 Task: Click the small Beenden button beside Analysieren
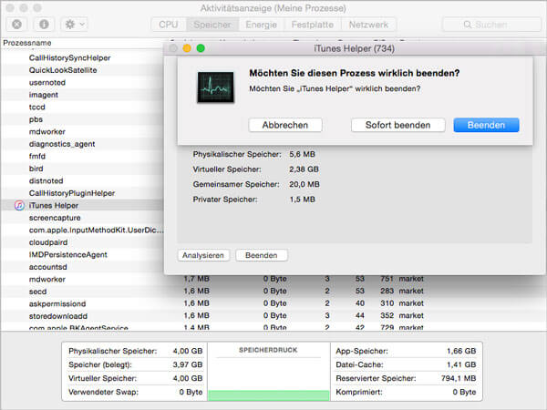(262, 255)
